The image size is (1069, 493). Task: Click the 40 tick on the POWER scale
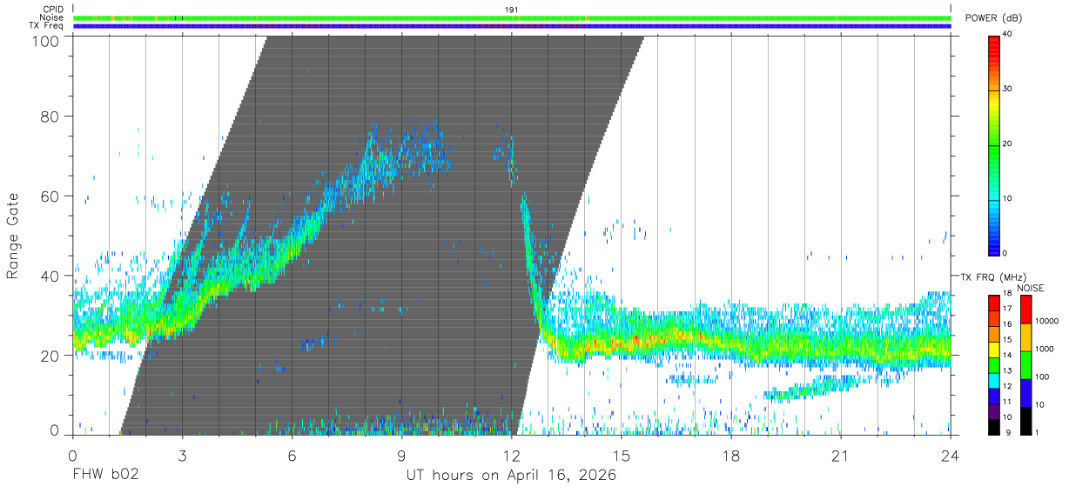pos(1008,34)
